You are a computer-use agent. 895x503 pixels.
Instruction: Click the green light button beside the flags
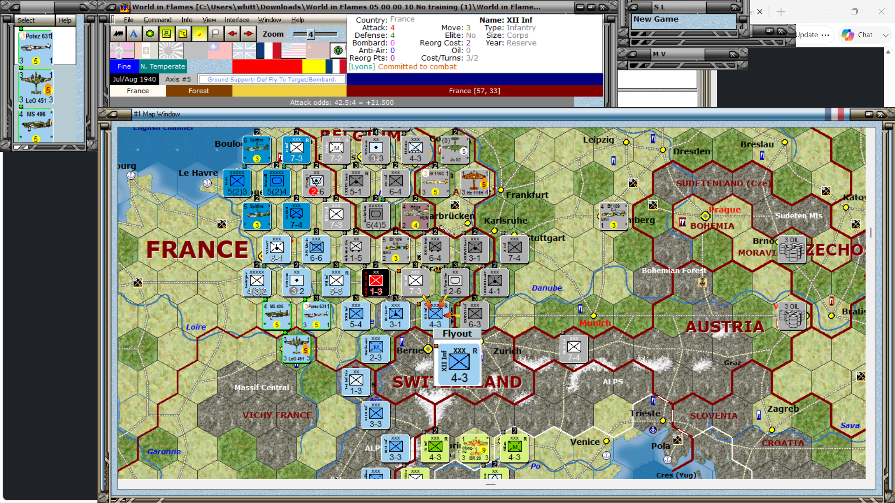(x=338, y=50)
